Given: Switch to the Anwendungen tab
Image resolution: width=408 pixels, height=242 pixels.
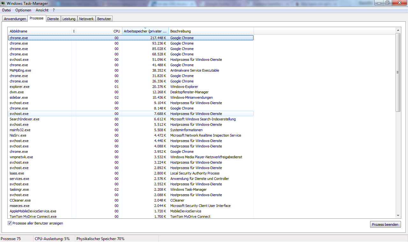Looking at the screenshot, I should click(15, 19).
